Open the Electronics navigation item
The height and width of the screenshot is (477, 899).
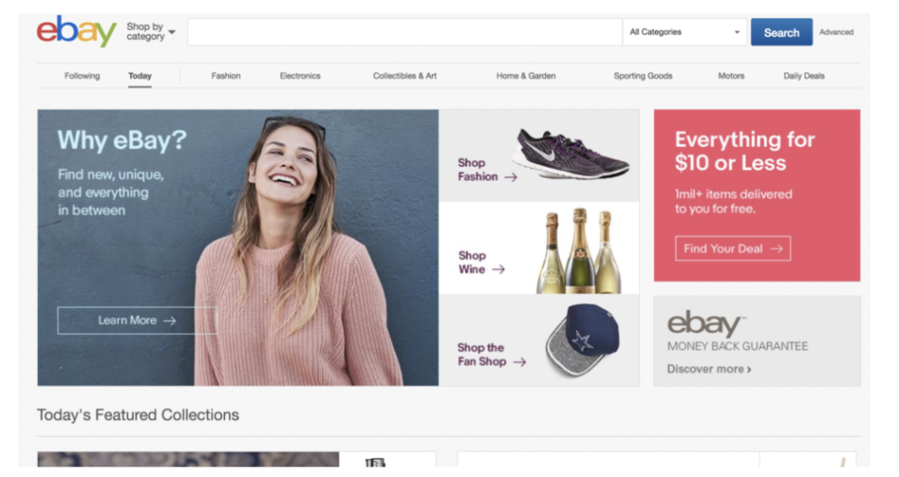click(300, 75)
